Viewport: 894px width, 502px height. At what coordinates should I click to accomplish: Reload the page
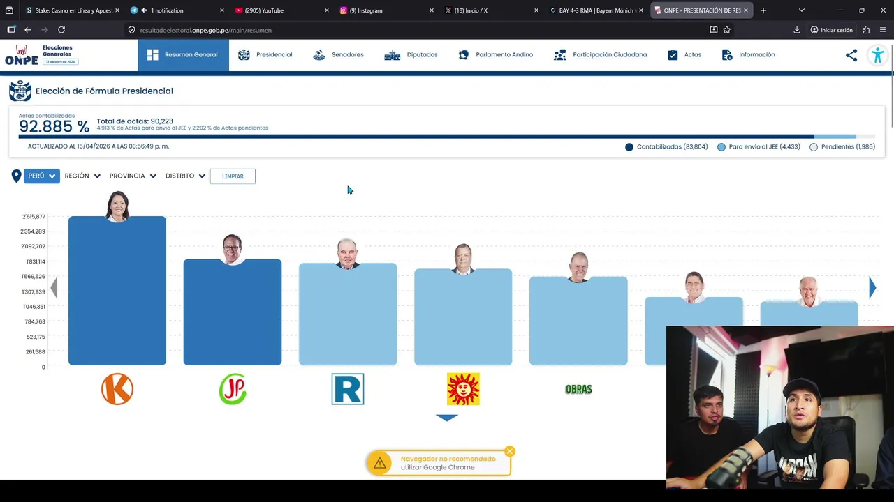(x=61, y=30)
